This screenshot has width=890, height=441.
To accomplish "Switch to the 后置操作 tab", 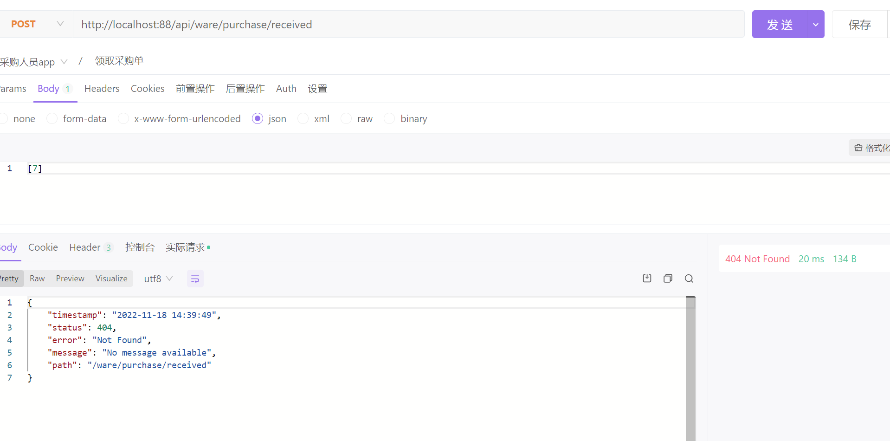I will click(245, 89).
